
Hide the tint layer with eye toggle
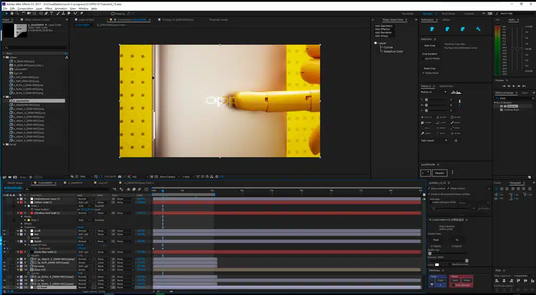click(x=4, y=234)
